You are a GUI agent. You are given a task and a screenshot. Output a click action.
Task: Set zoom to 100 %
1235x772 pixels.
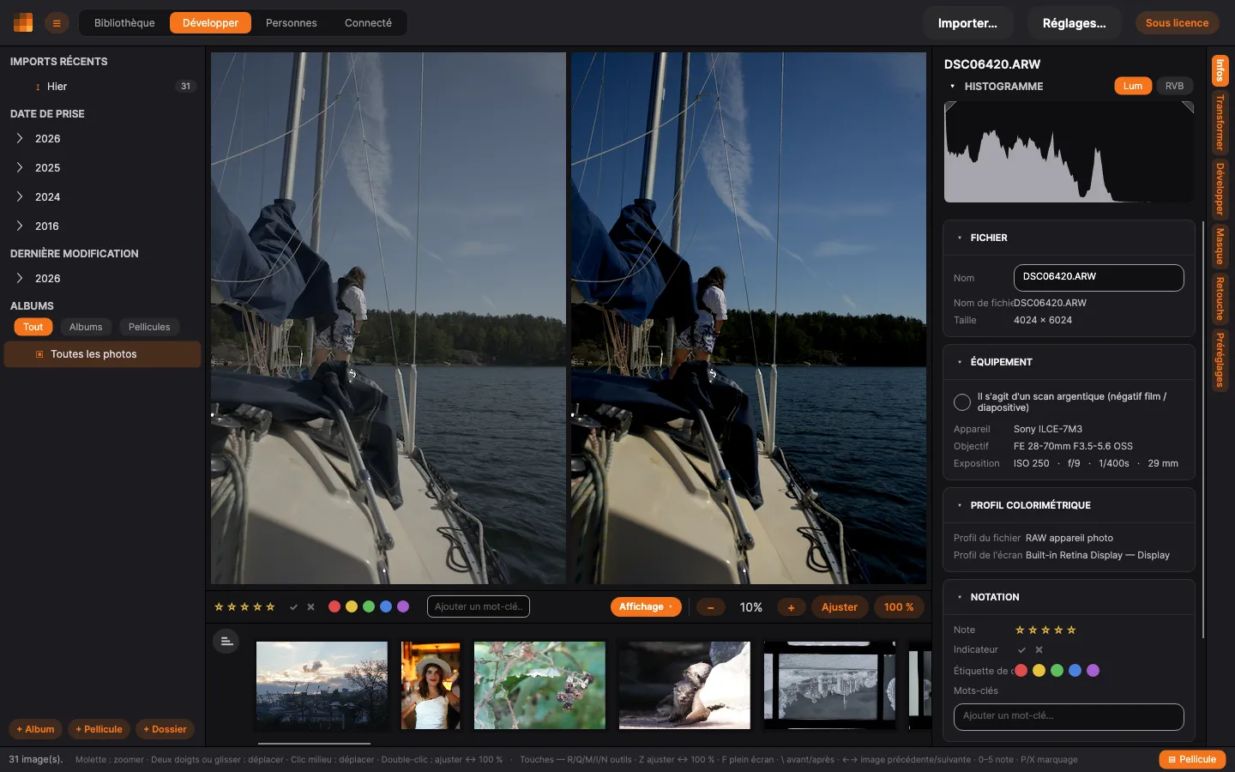899,607
